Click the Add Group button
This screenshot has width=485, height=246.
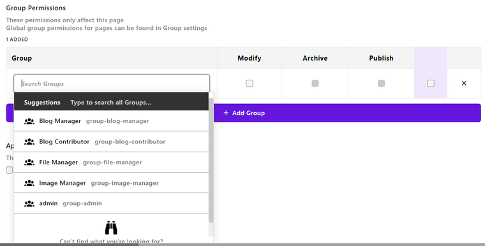(x=243, y=113)
